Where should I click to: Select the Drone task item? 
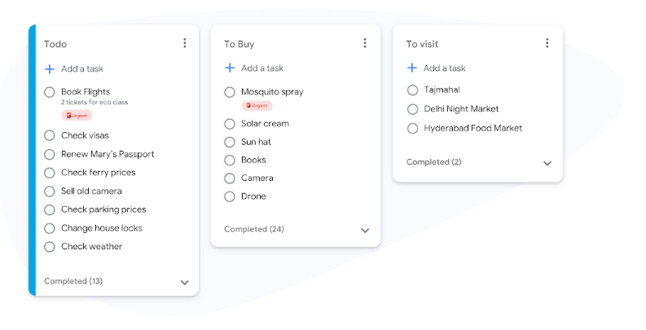[253, 196]
